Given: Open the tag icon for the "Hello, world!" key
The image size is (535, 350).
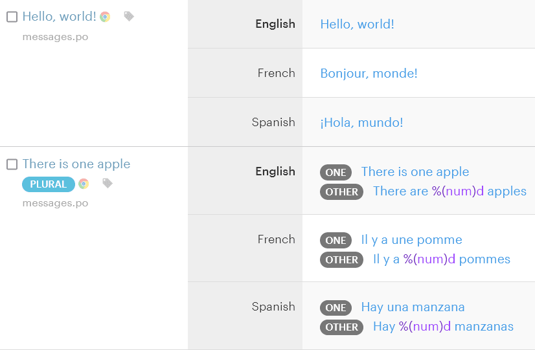Looking at the screenshot, I should pyautogui.click(x=129, y=16).
